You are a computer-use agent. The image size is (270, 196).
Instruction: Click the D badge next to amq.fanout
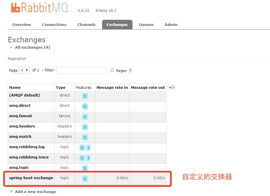(85, 117)
